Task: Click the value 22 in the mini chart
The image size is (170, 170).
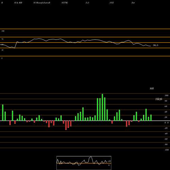Action: (109, 161)
